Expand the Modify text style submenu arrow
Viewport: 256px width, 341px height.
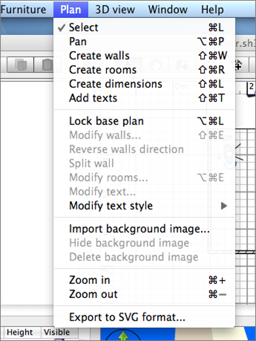click(x=224, y=206)
